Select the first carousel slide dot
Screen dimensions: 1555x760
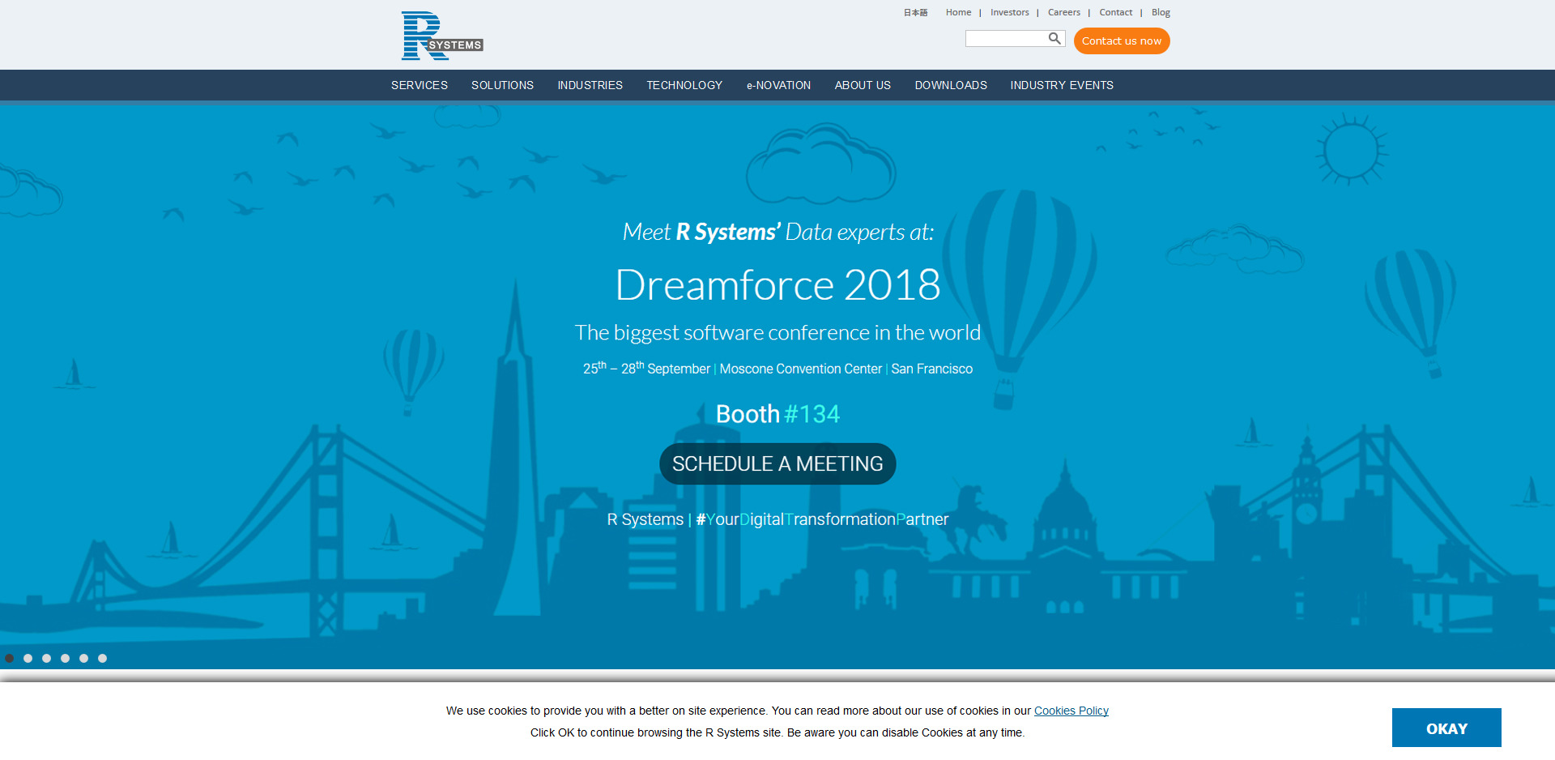pyautogui.click(x=9, y=659)
